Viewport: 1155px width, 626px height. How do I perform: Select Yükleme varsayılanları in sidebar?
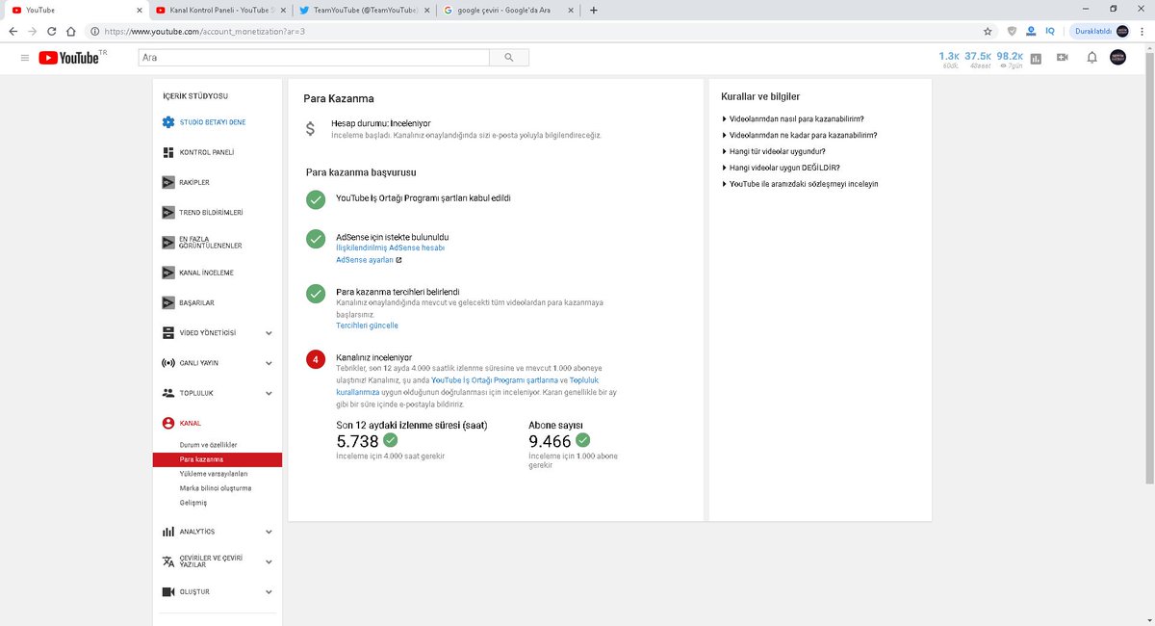click(214, 474)
